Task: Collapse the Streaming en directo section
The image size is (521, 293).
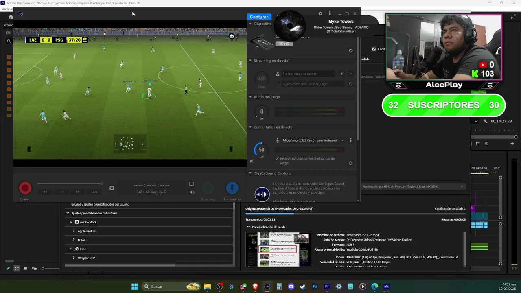Action: [x=250, y=61]
